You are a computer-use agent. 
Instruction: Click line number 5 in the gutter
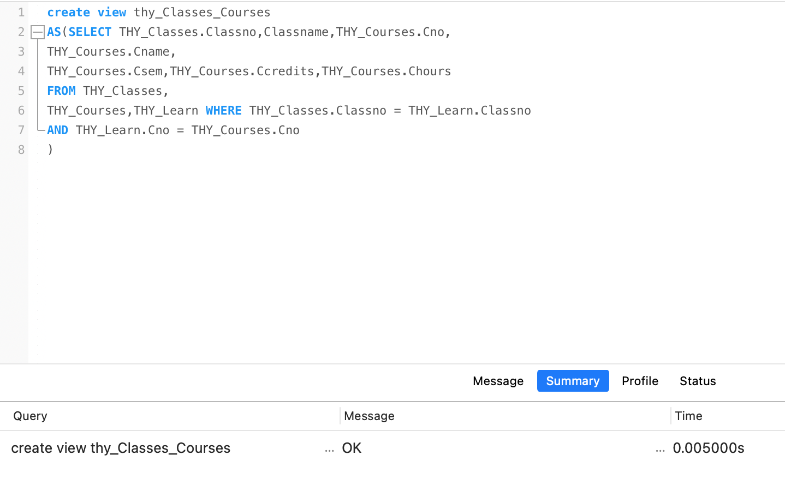click(x=21, y=91)
